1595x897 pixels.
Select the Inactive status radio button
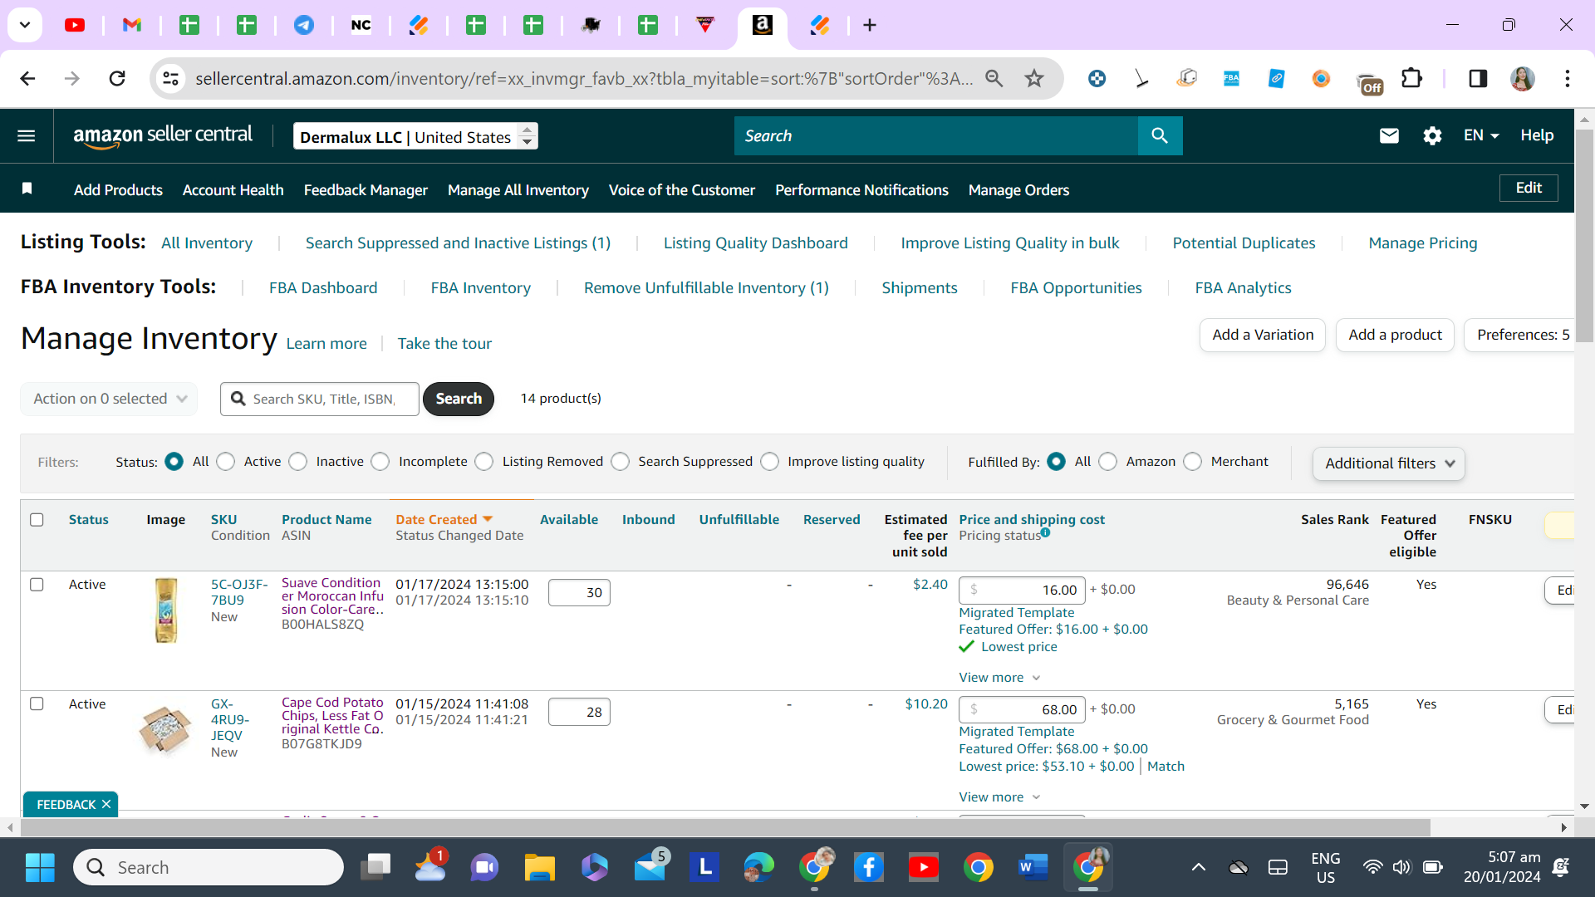[x=298, y=462]
